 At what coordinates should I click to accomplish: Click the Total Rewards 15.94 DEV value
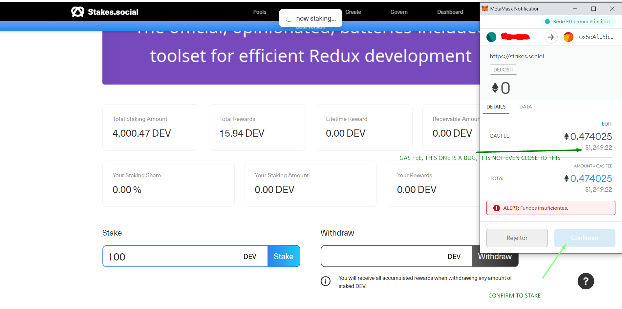click(242, 133)
